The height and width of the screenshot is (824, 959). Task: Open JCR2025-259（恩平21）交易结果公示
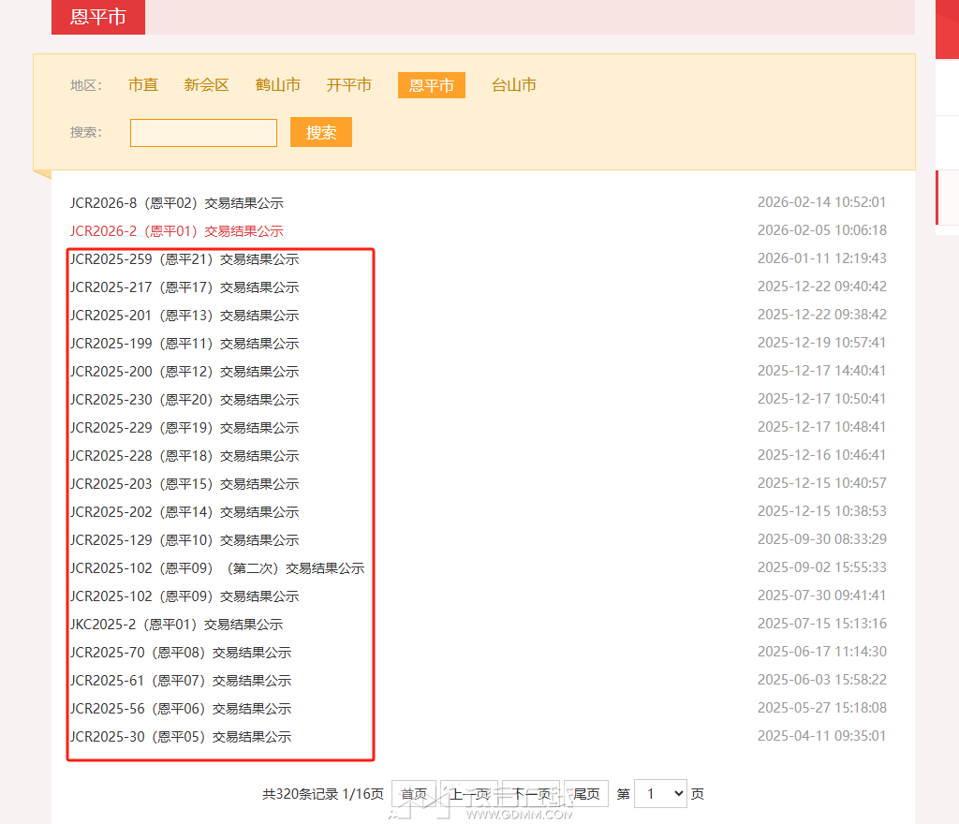[184, 259]
